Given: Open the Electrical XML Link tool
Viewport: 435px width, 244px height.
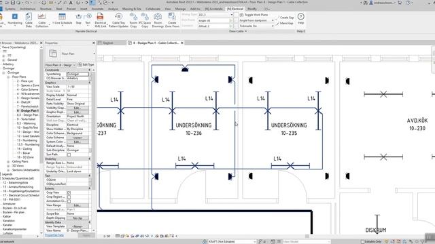Looking at the screenshot, I should [x=100, y=20].
